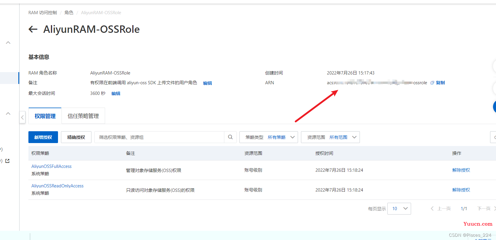Edit the 备注 description via 编辑 link

coord(207,83)
